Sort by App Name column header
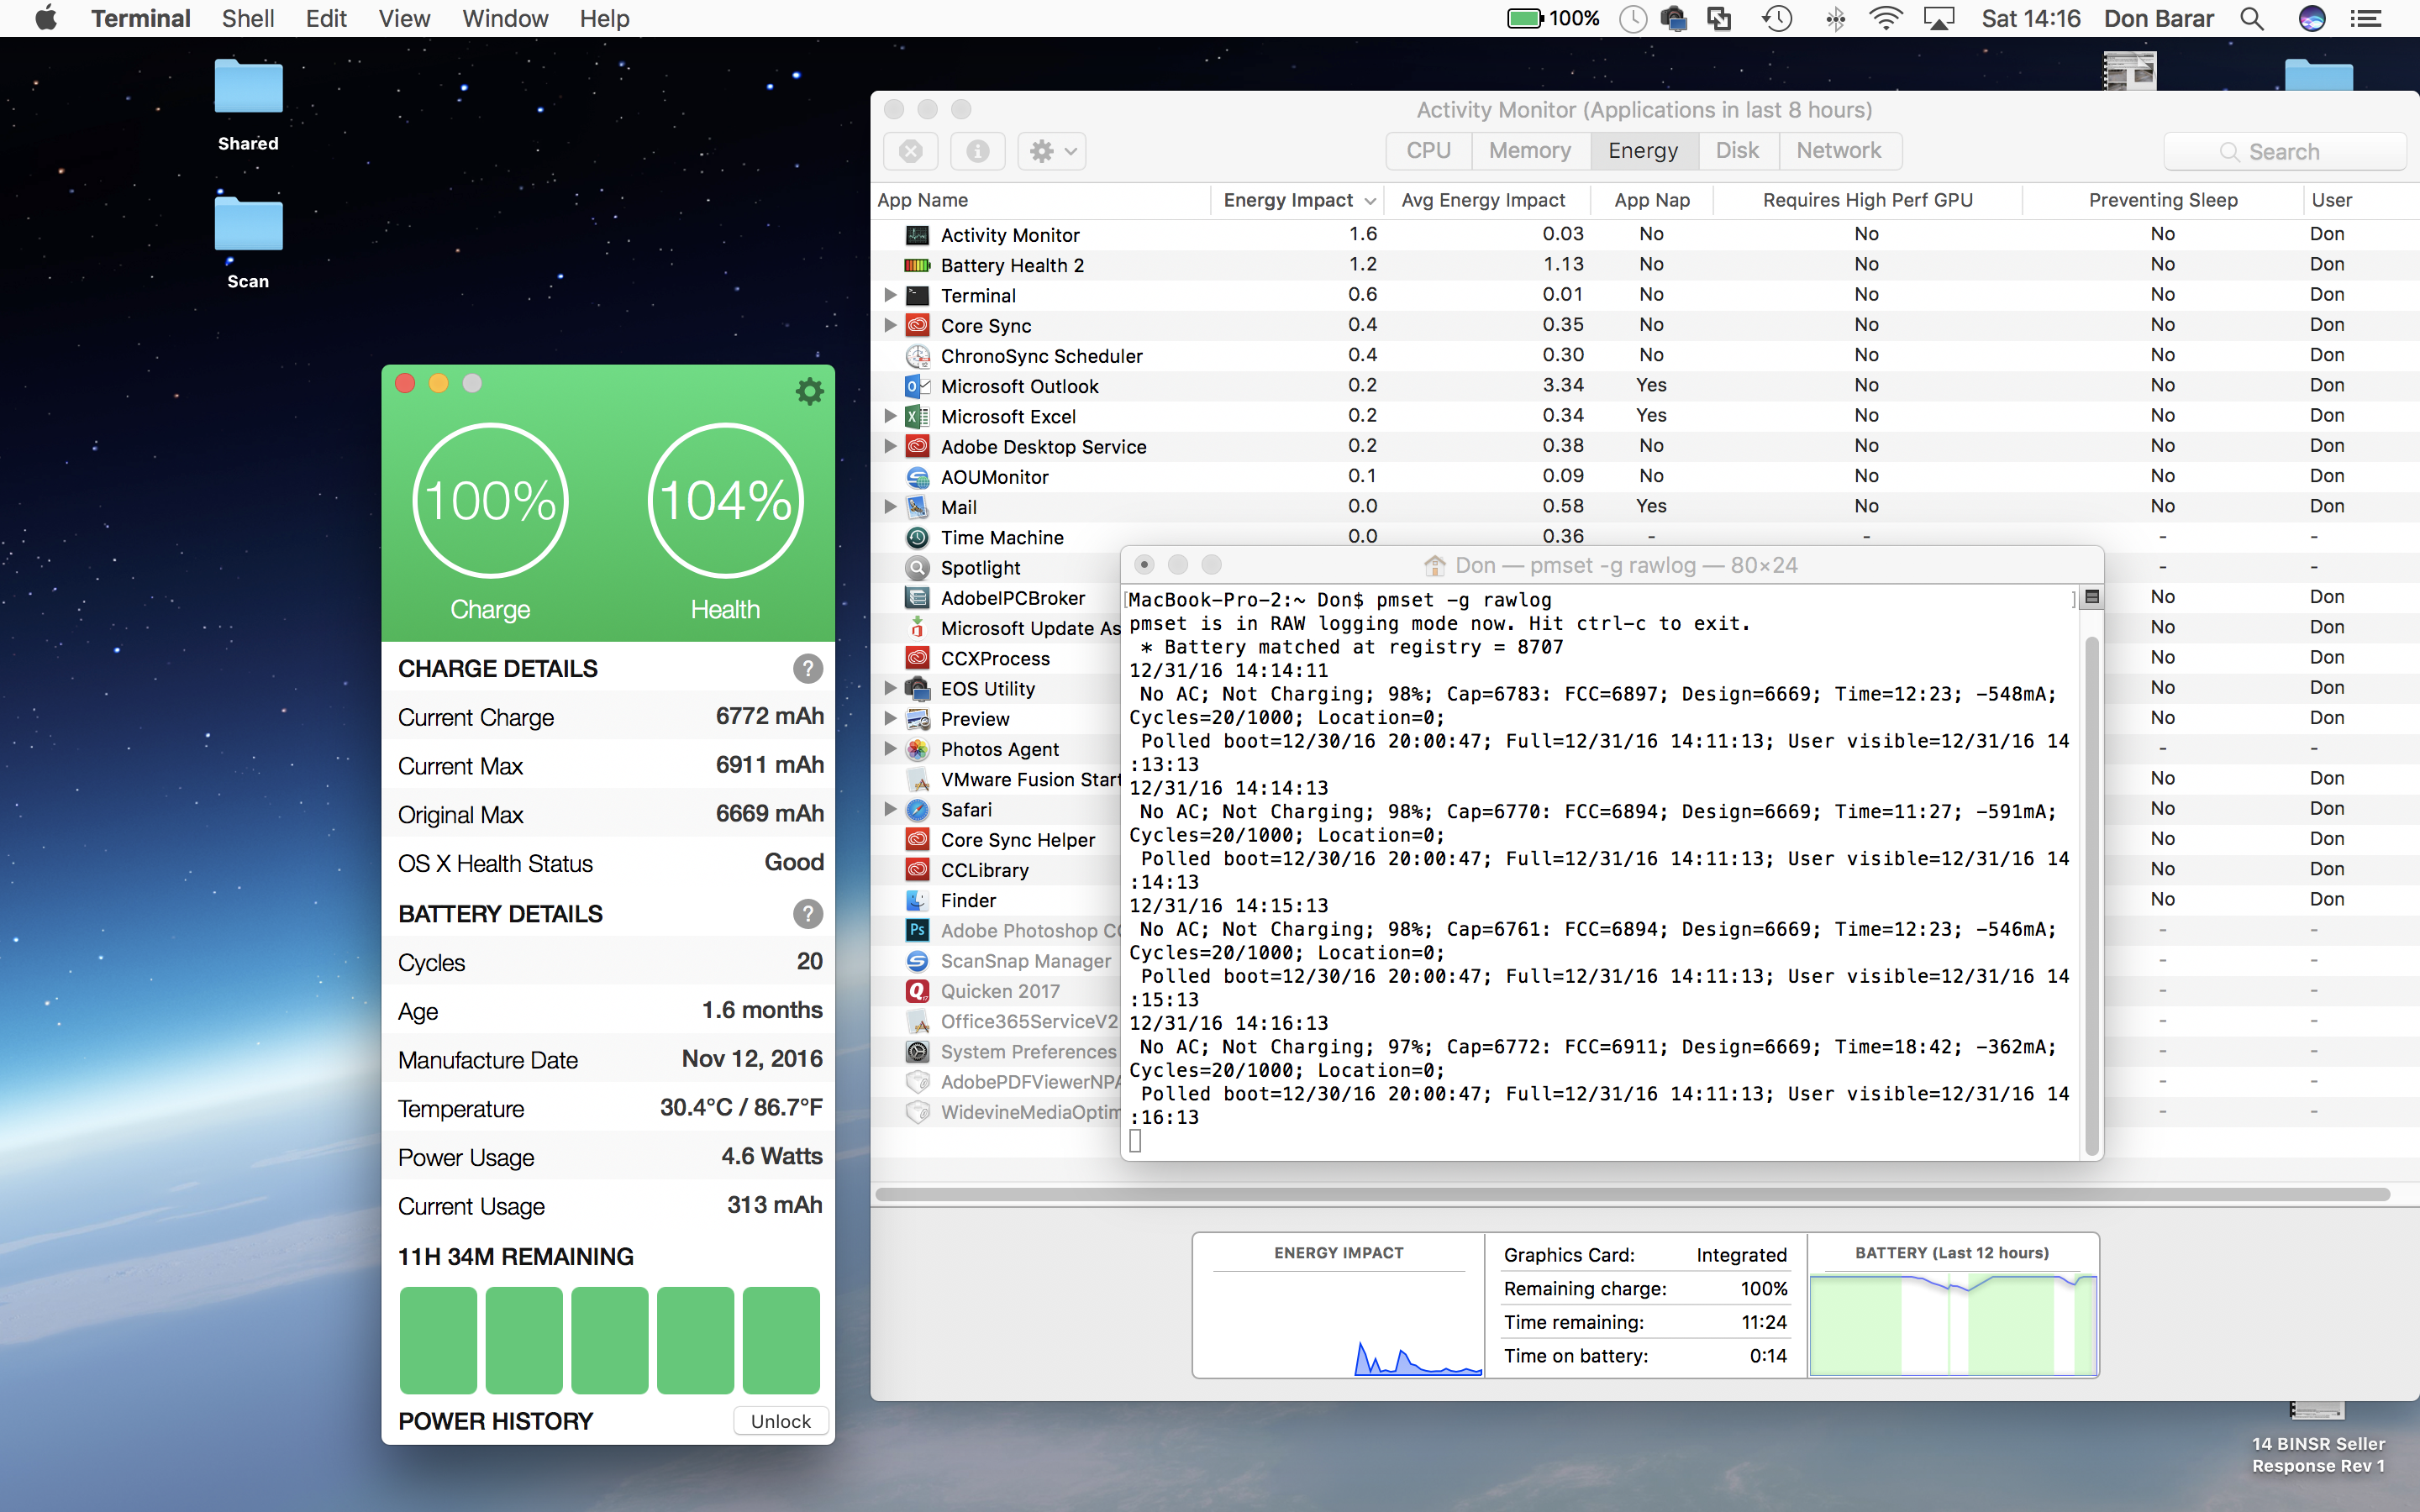 click(x=1040, y=200)
